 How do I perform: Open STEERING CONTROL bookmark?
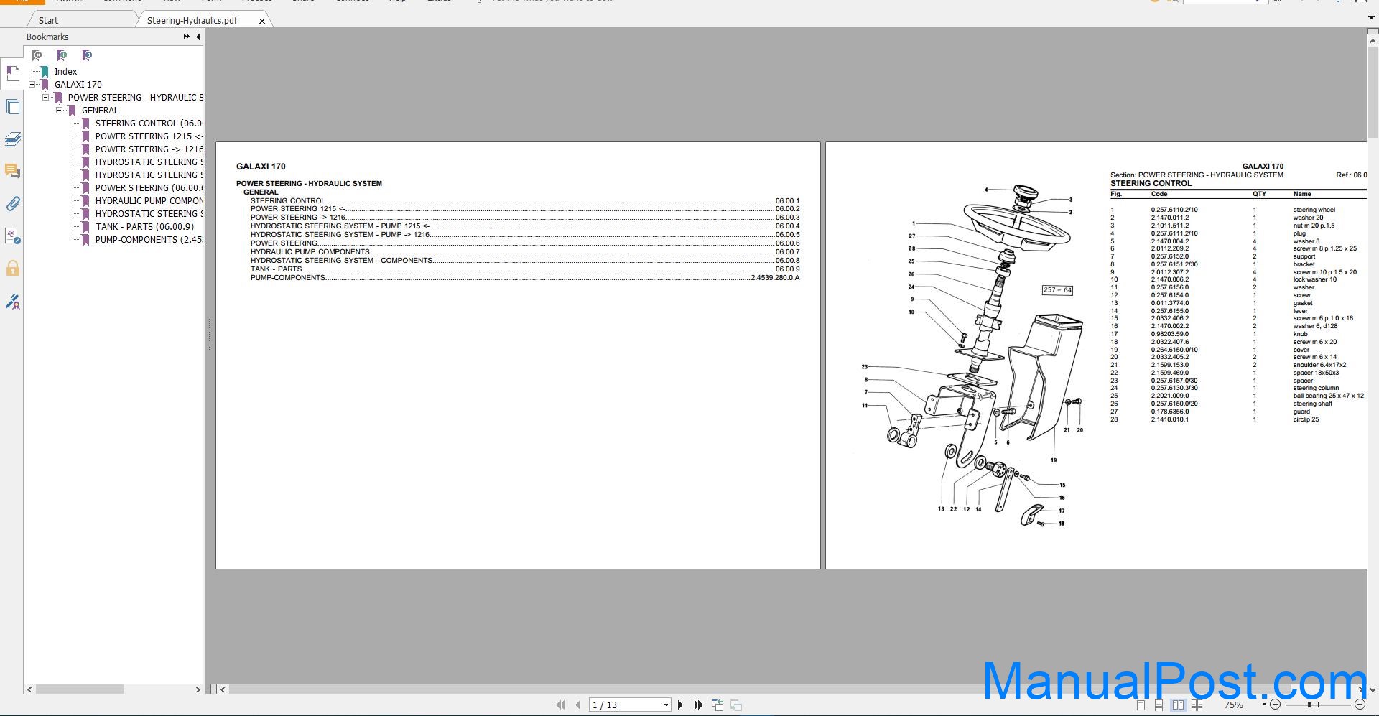[149, 123]
